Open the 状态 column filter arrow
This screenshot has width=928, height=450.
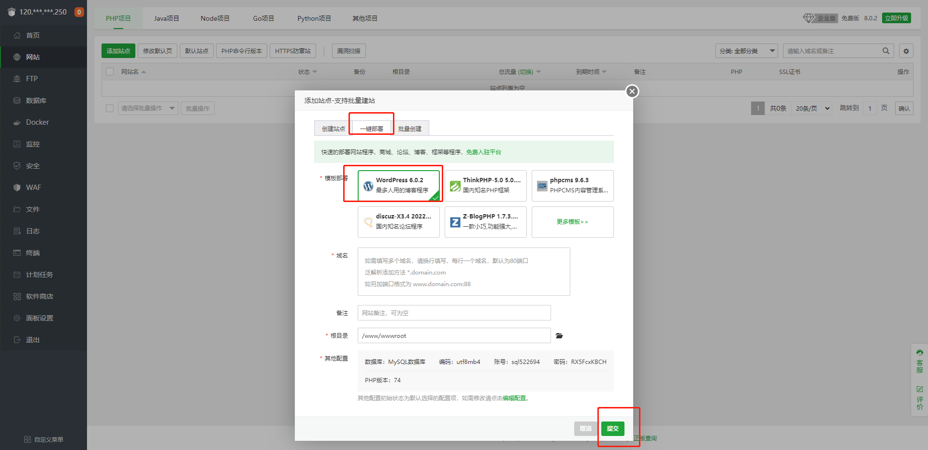(x=315, y=72)
